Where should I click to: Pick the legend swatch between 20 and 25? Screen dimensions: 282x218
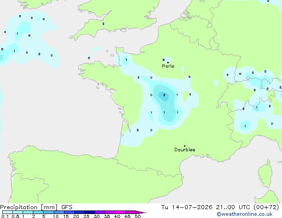coord(80,212)
